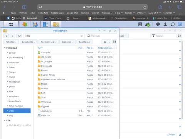Screen dimensions: 185x139
Task: Open the Google Maps bookmark
Action: pyautogui.click(x=57, y=13)
